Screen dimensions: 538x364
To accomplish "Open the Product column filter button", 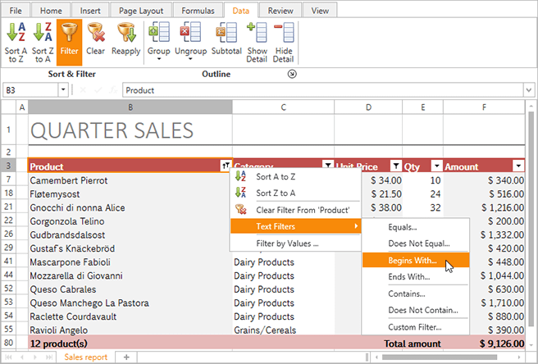I will (226, 166).
